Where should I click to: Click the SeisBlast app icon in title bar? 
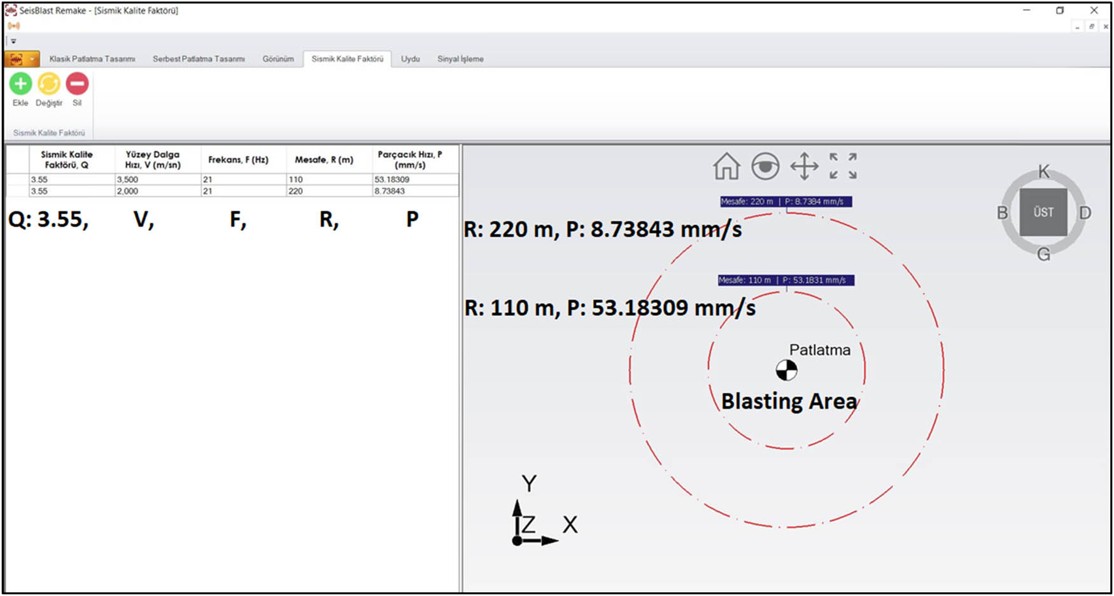11,10
